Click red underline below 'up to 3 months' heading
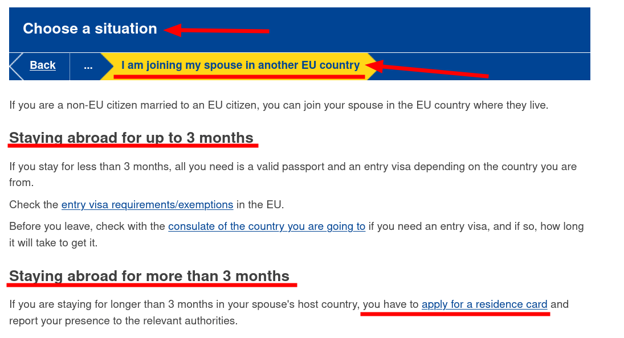Image resolution: width=624 pixels, height=338 pixels. (133, 146)
